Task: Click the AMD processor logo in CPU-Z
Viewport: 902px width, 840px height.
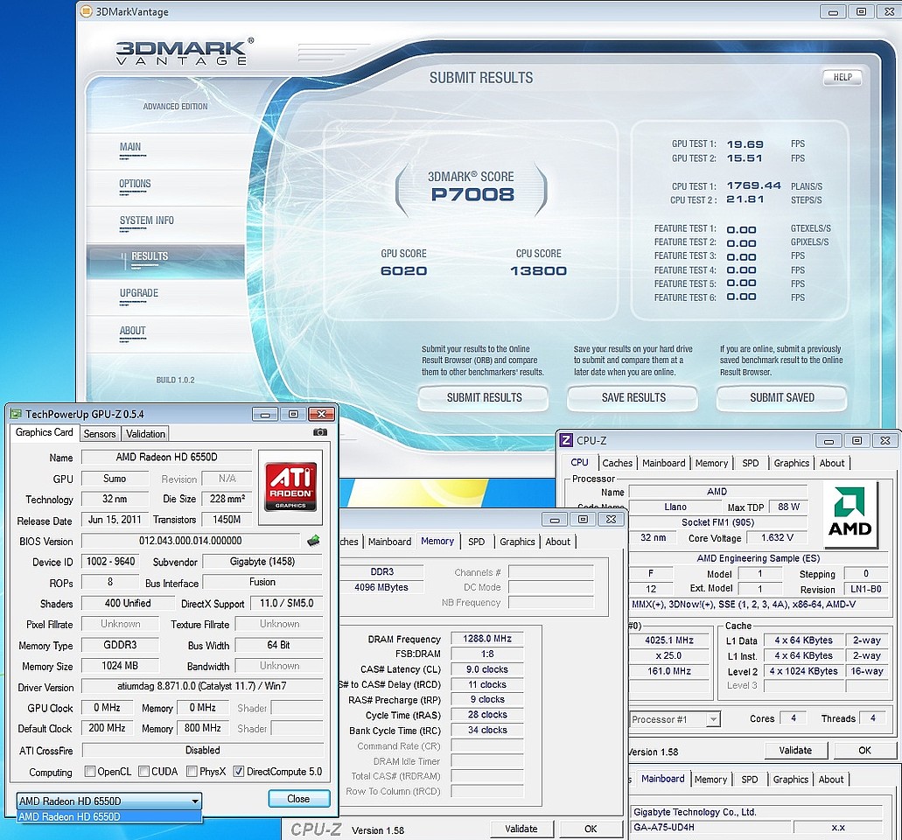Action: pos(850,514)
